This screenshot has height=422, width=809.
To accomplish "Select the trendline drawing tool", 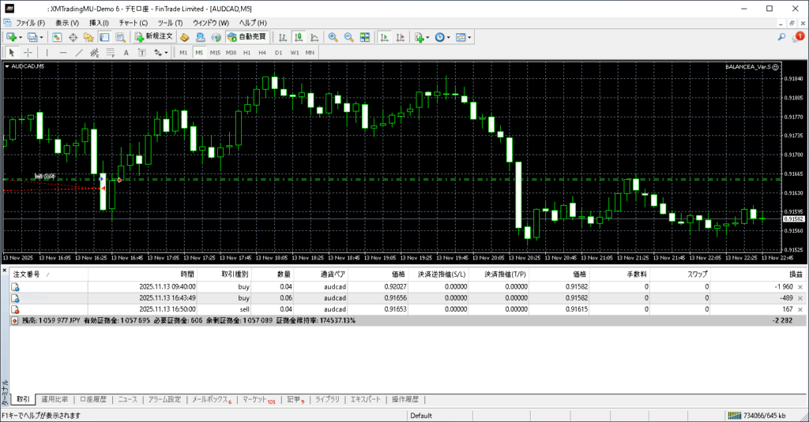I will pos(81,53).
